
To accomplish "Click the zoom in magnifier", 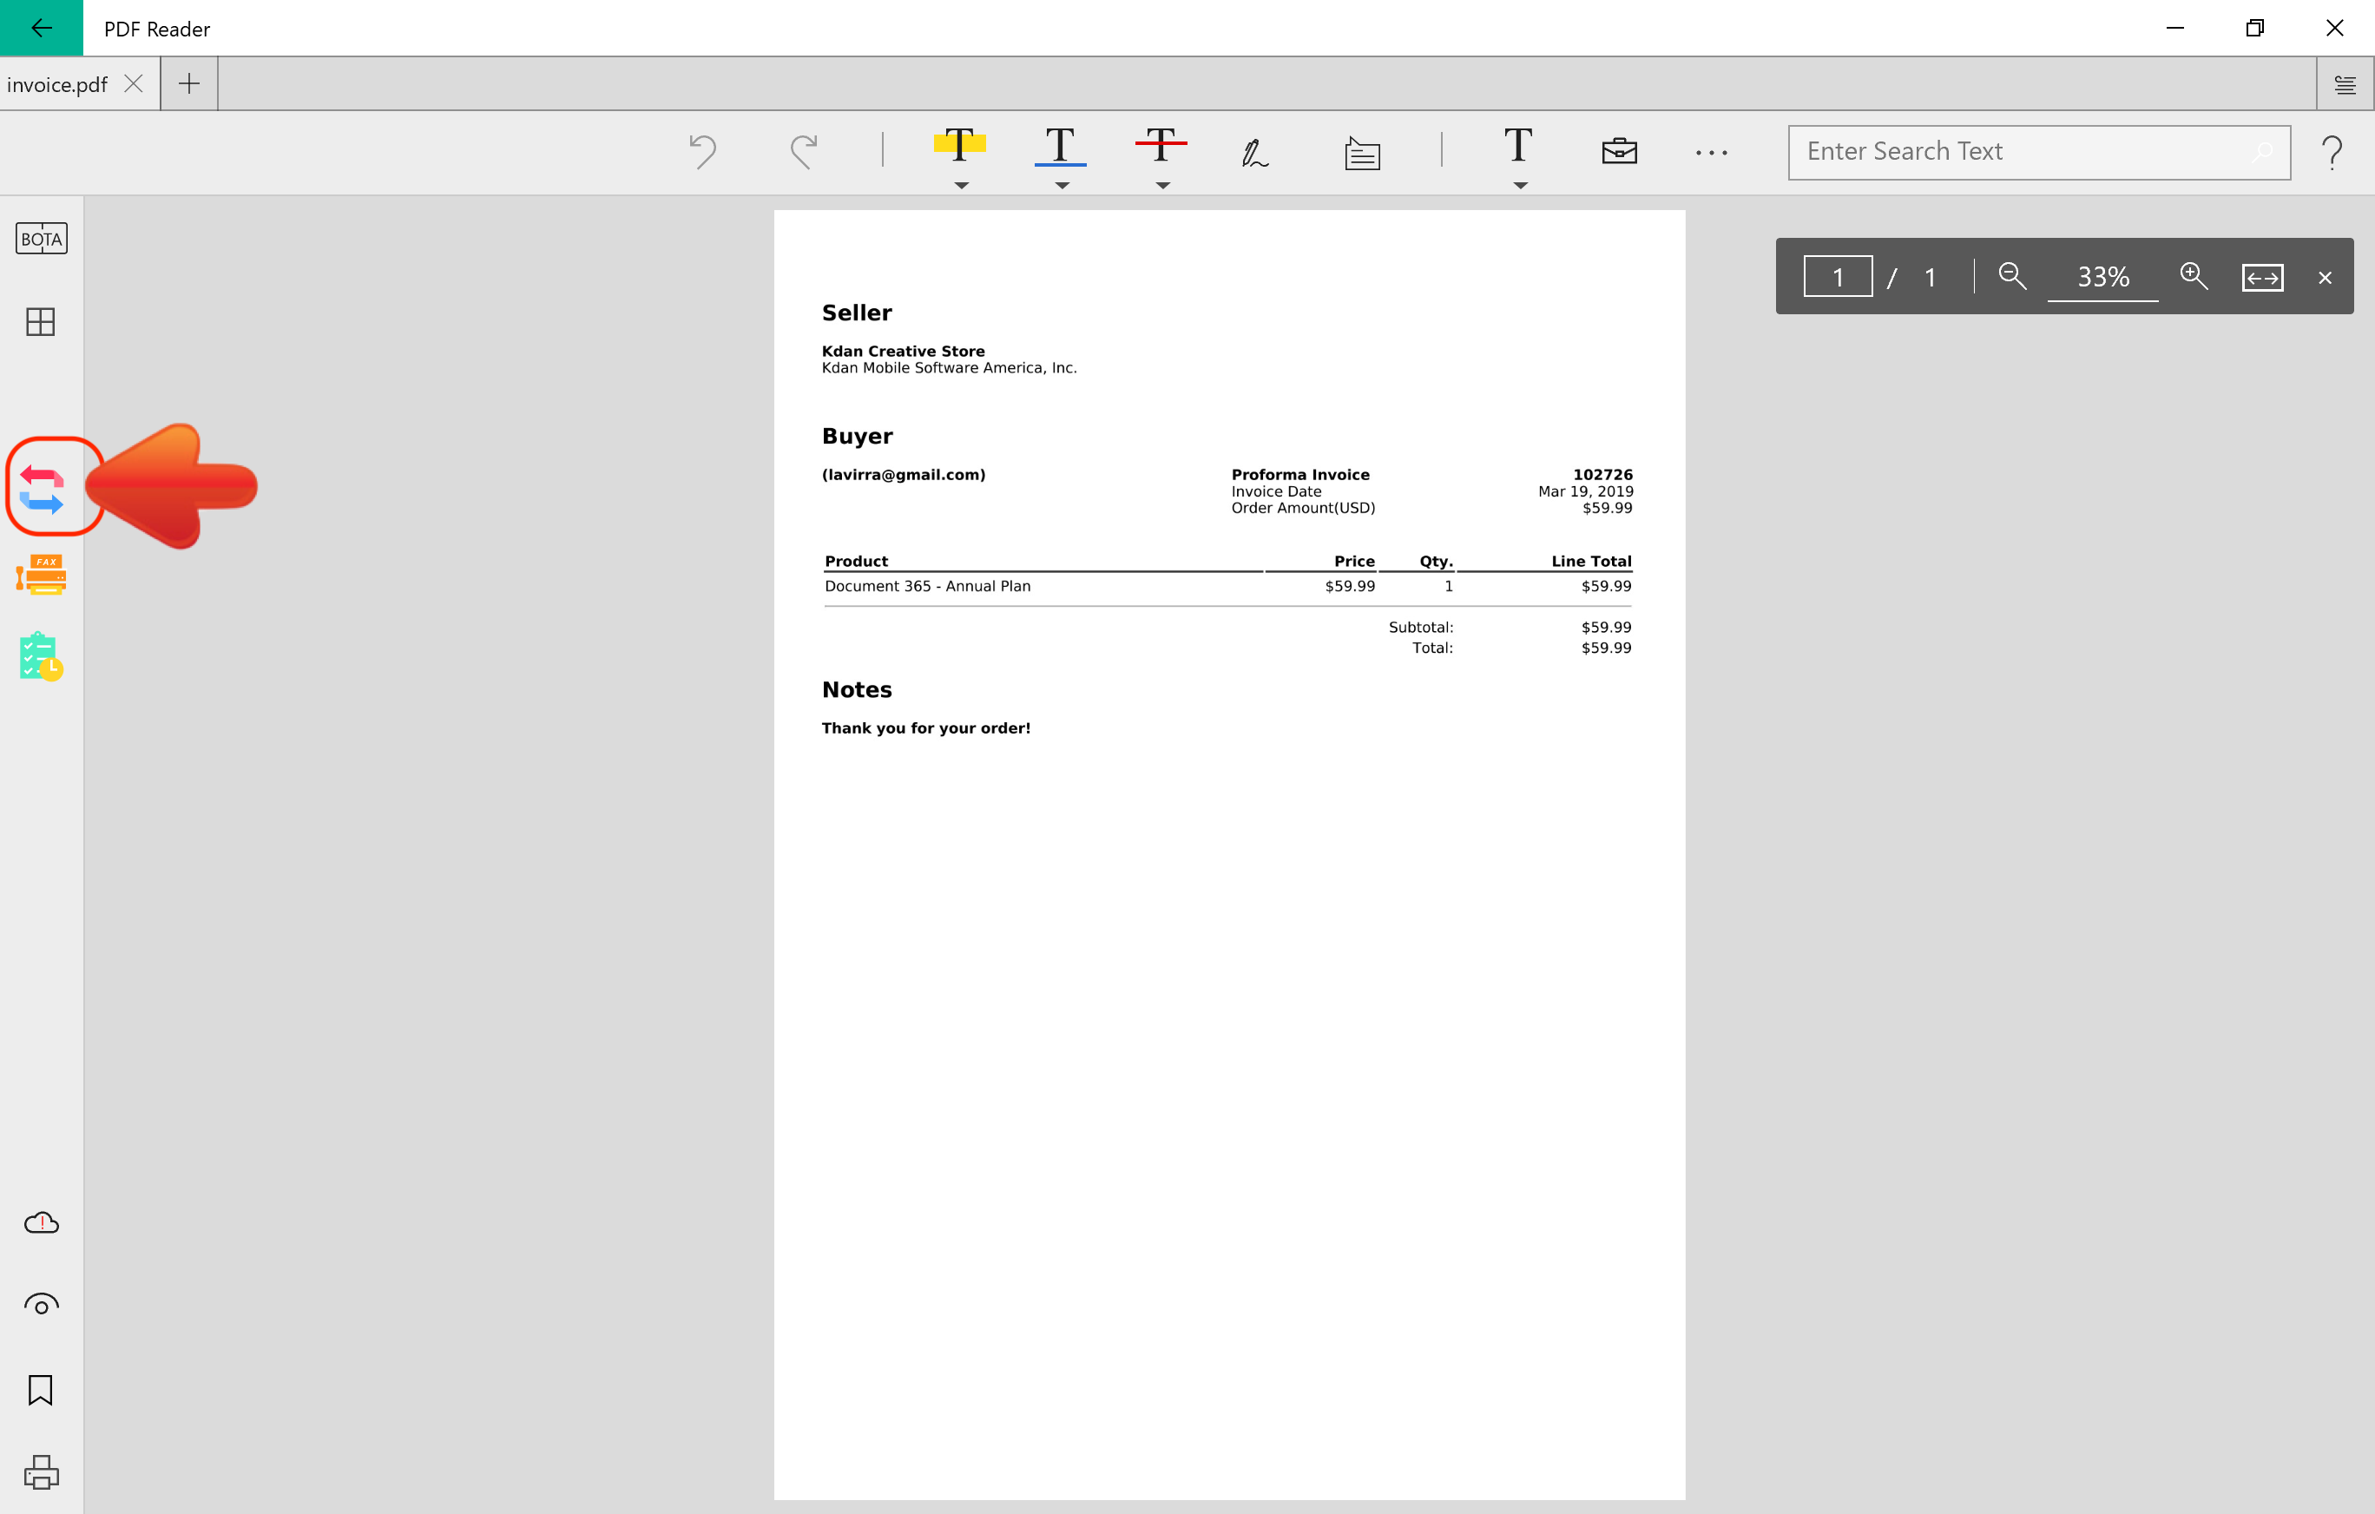I will point(2194,276).
